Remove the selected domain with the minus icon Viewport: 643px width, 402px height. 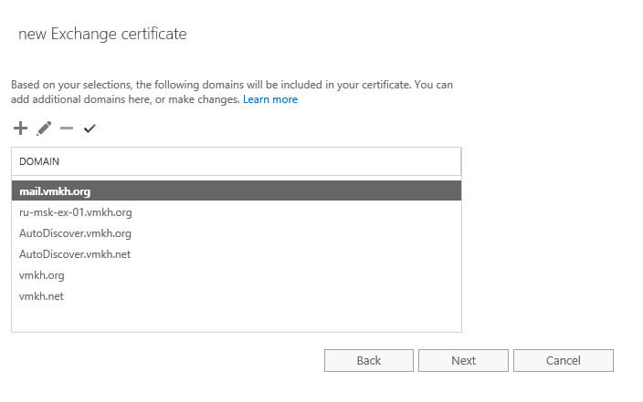[x=67, y=129]
